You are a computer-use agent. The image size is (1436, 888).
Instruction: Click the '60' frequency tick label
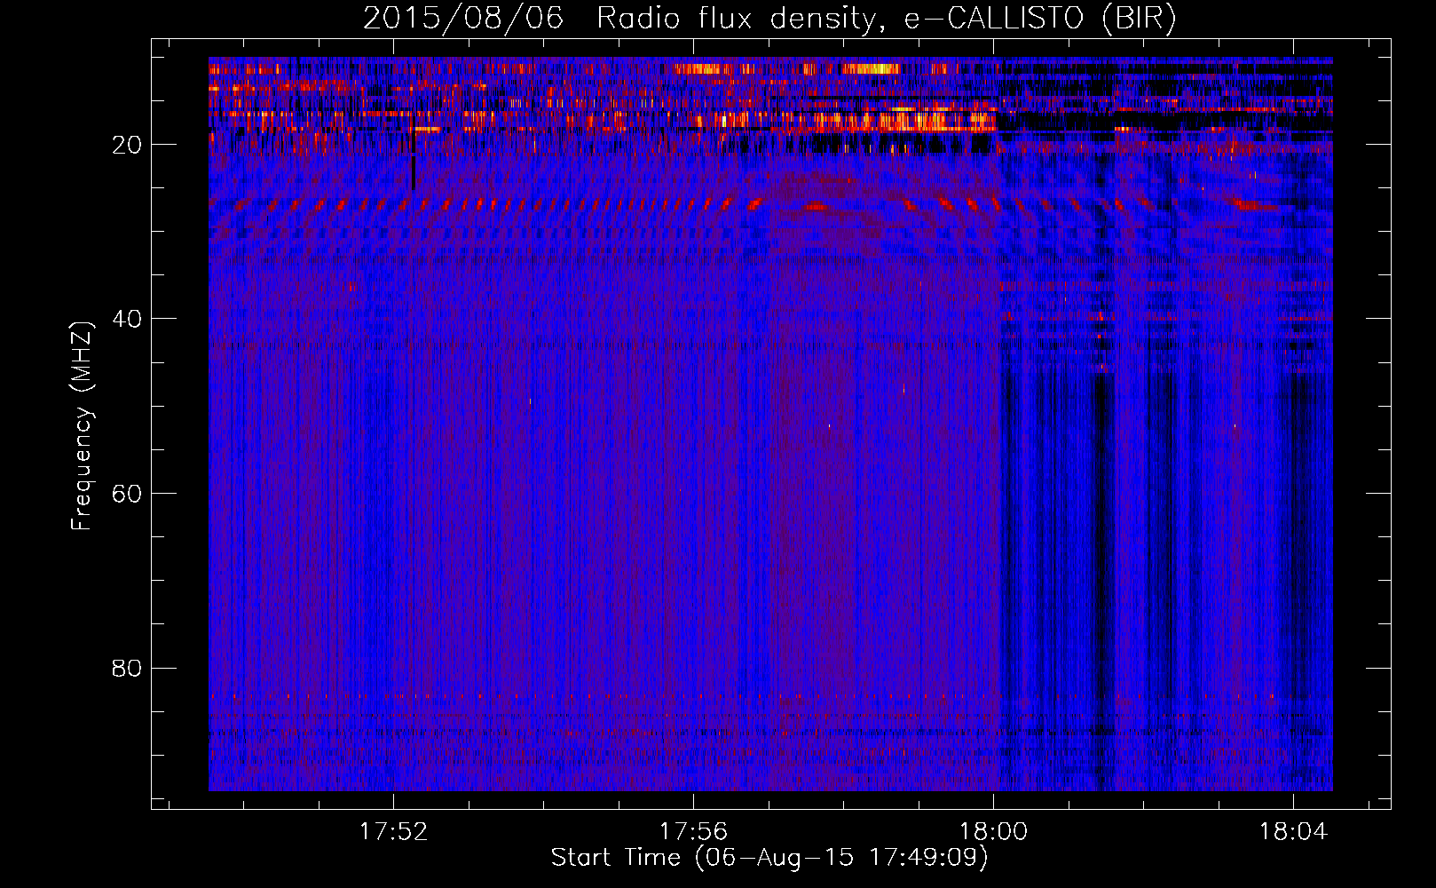[x=127, y=494]
